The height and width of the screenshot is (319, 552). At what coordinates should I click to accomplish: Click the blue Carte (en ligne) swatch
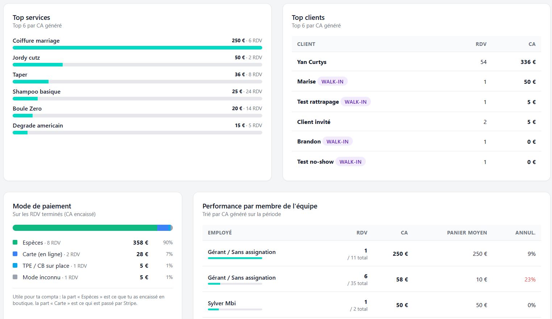click(x=15, y=254)
